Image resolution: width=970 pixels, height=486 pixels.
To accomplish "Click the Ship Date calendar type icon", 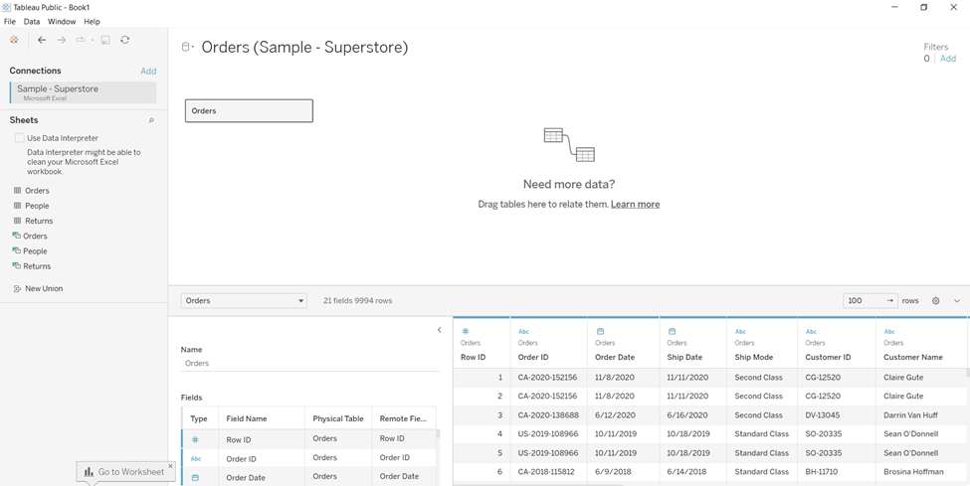I will (672, 331).
